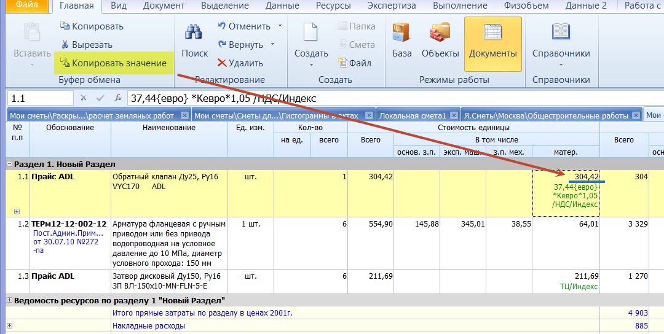Open the Выполнение ribbon tab

click(x=460, y=6)
